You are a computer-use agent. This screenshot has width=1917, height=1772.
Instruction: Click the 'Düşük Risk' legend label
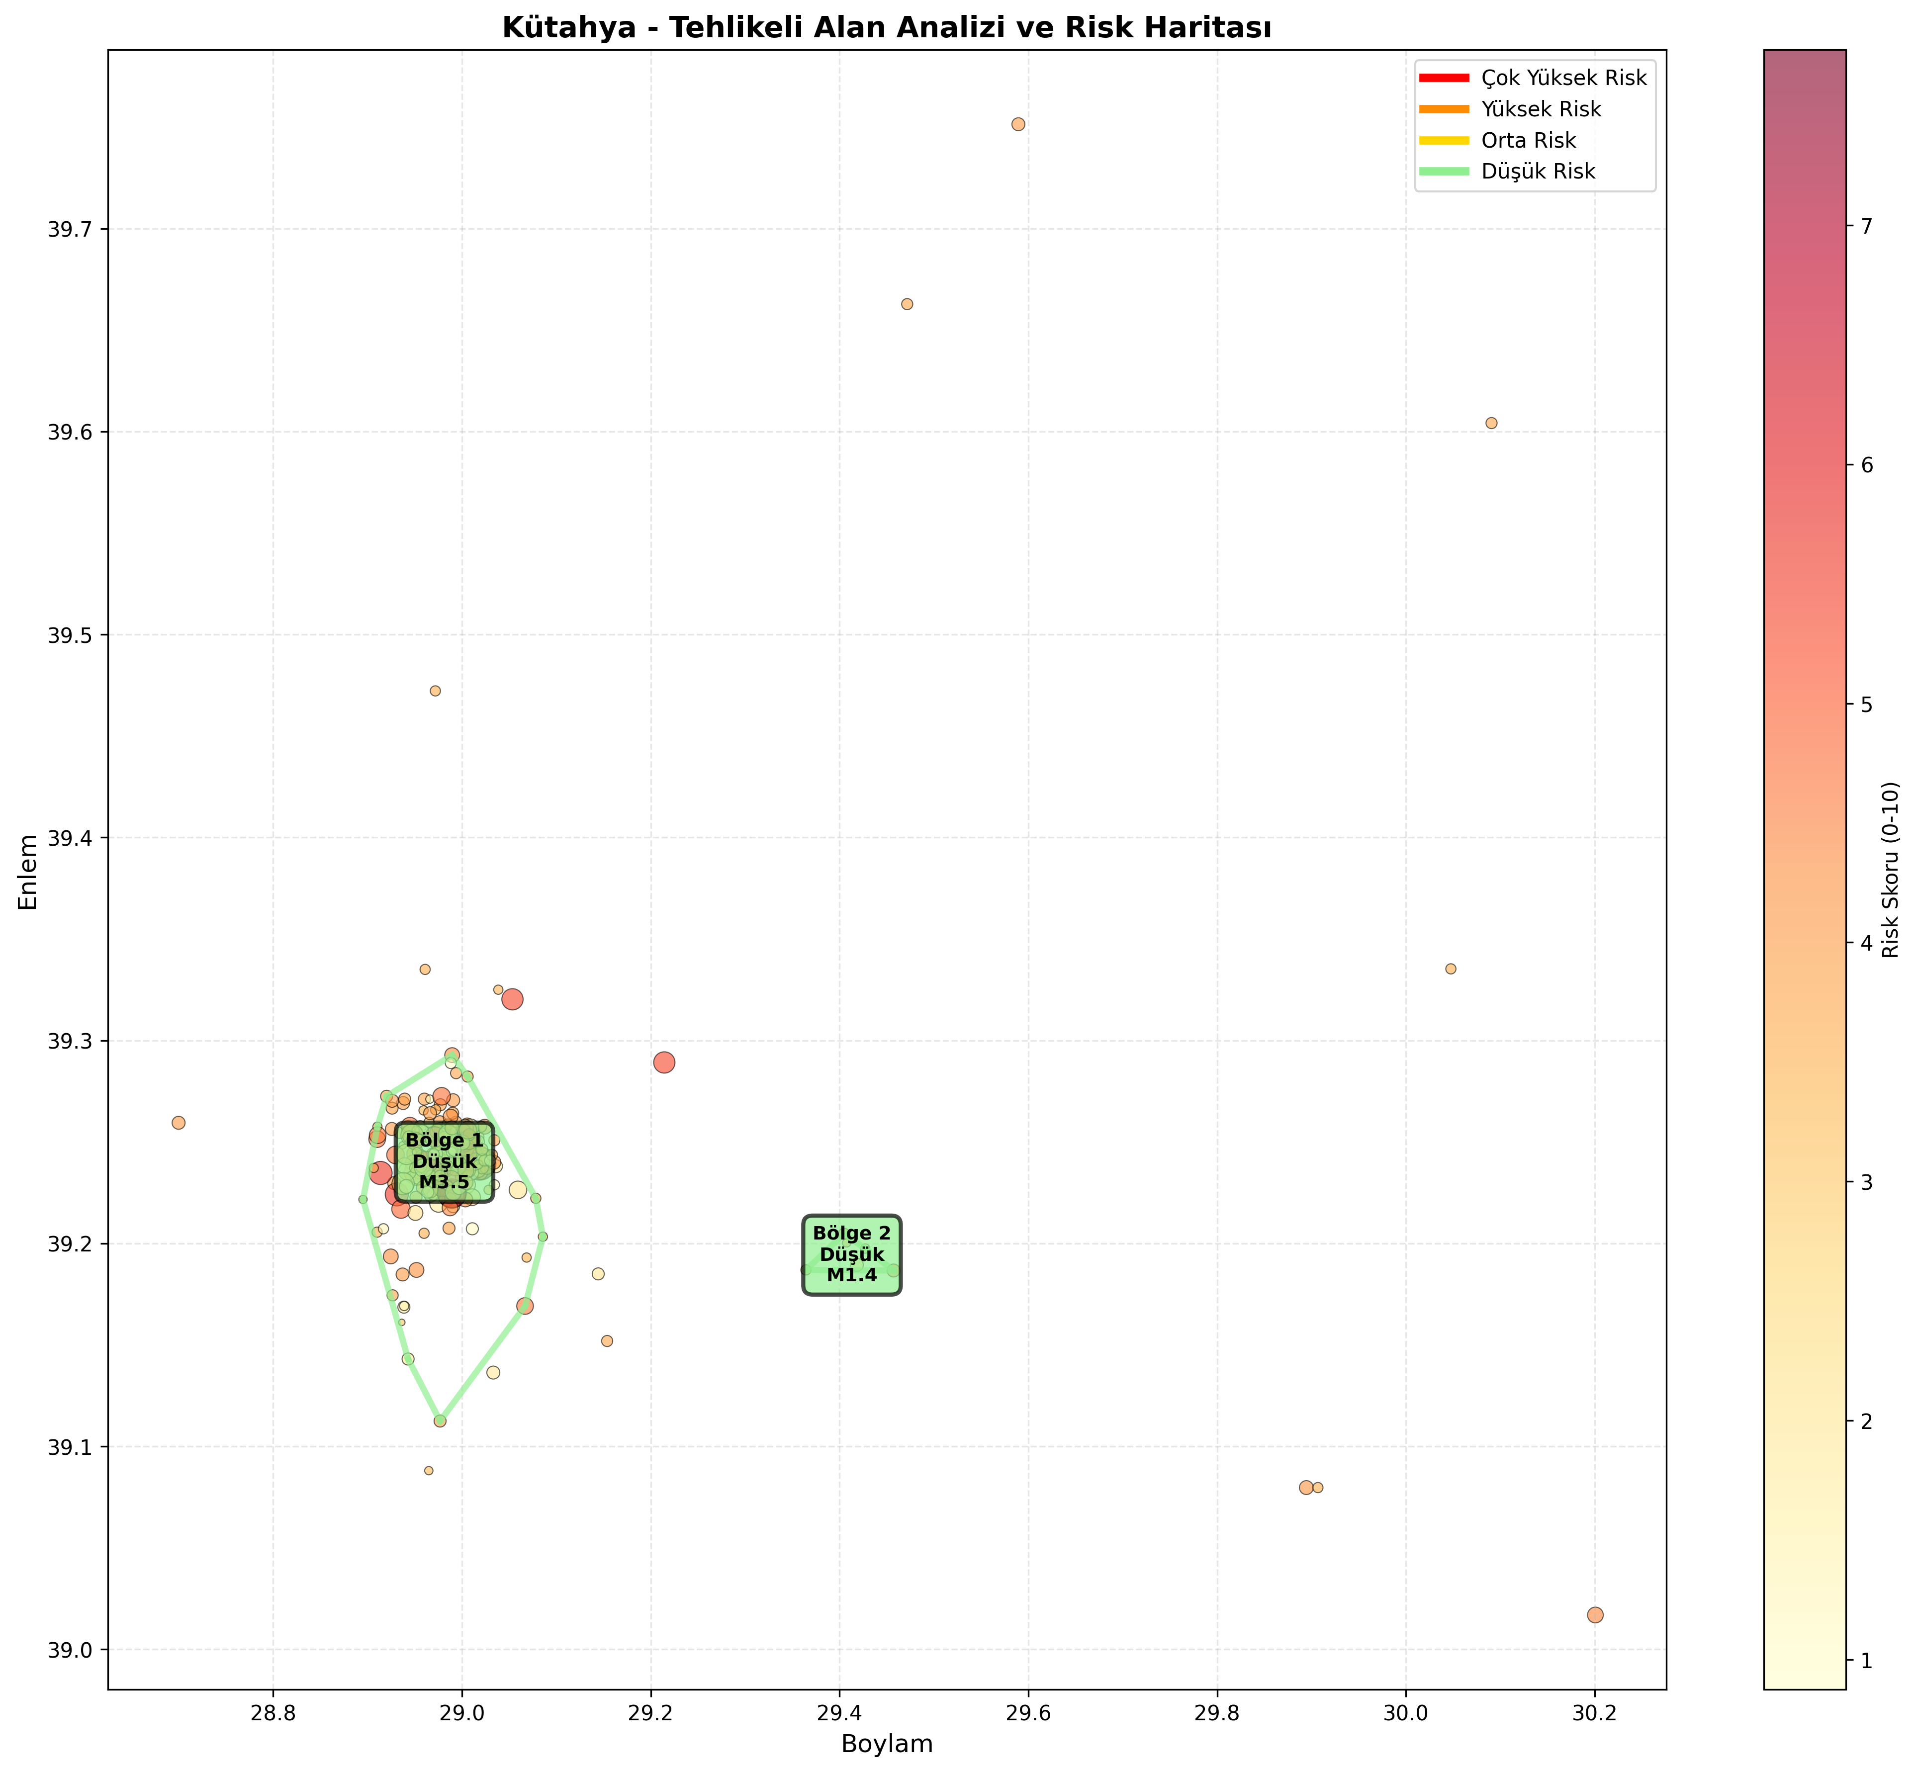coord(1537,172)
